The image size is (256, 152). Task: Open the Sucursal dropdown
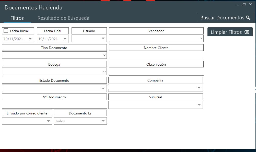pyautogui.click(x=199, y=105)
